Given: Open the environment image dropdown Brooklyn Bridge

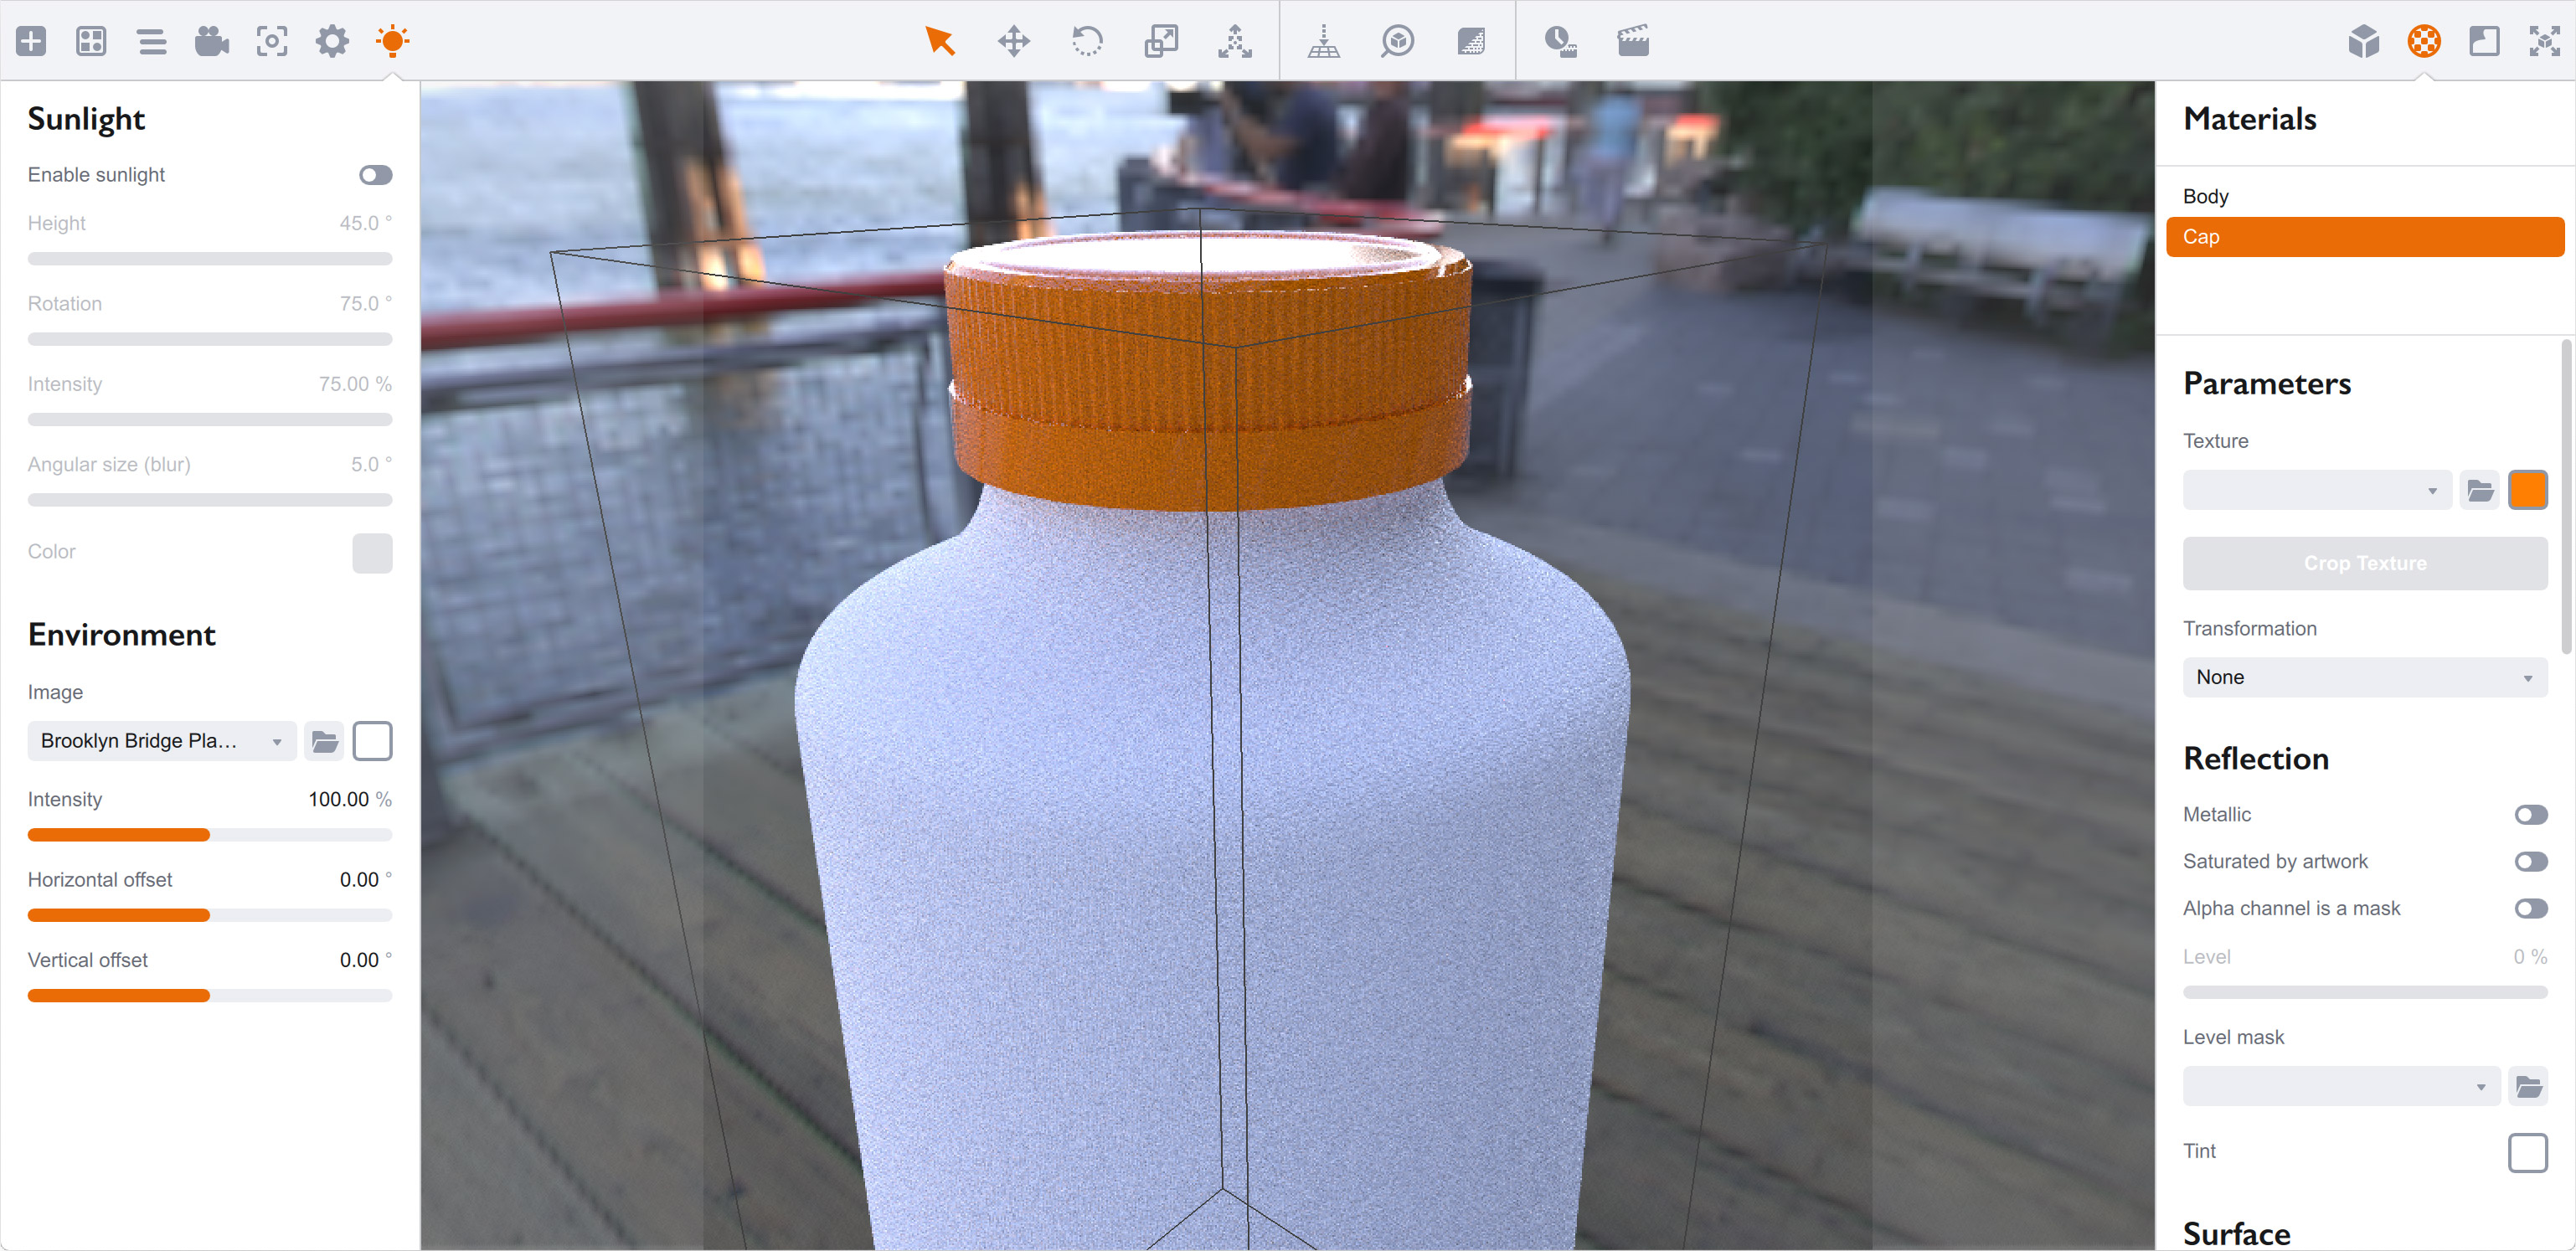Looking at the screenshot, I should [x=160, y=741].
